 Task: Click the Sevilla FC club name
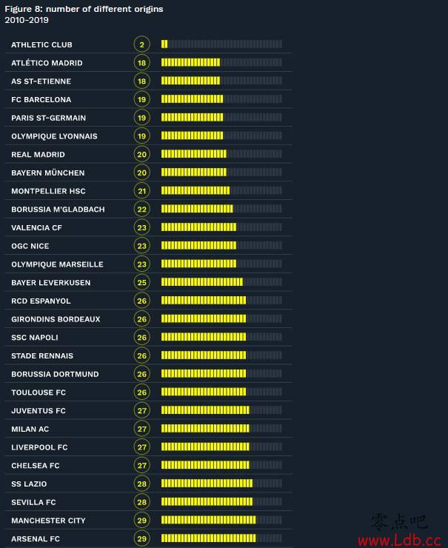pos(33,502)
